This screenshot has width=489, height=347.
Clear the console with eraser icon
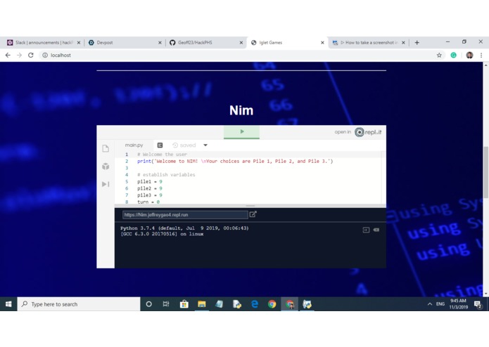(376, 230)
